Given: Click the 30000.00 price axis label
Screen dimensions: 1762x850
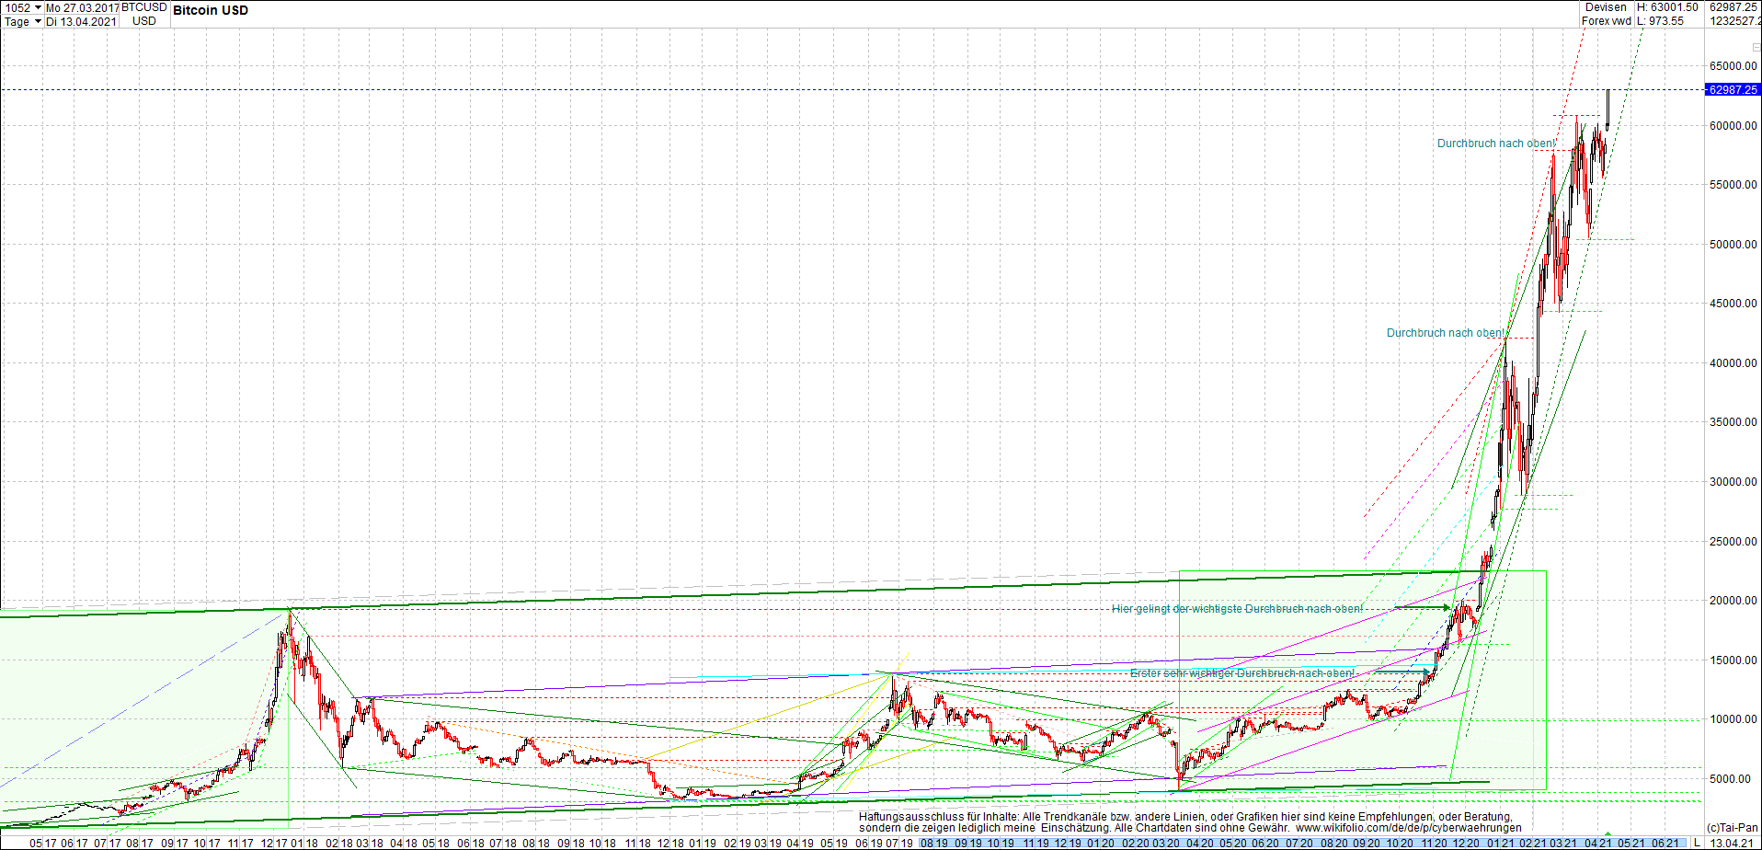Looking at the screenshot, I should pos(1733,482).
